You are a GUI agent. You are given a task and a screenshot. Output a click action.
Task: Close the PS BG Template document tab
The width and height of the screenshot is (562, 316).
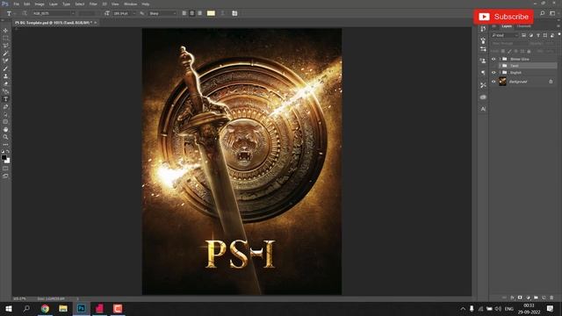(x=96, y=23)
